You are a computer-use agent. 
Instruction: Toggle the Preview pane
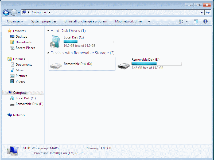point(196,21)
